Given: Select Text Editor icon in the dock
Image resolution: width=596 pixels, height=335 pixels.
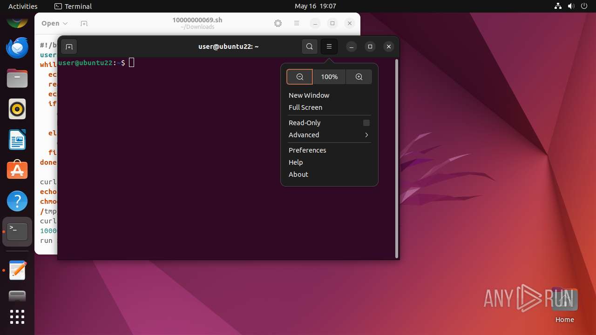Looking at the screenshot, I should 17,270.
